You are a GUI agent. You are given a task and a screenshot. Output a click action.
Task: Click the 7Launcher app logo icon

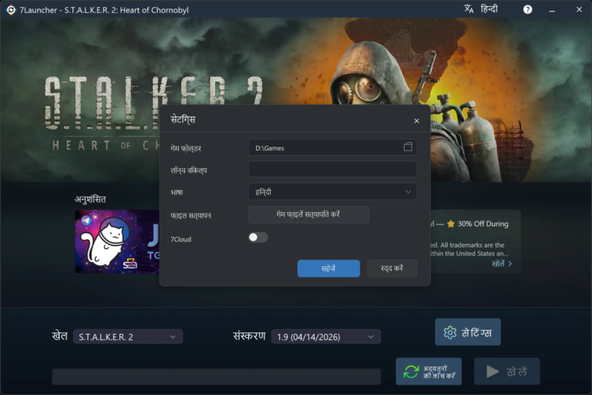tap(11, 10)
